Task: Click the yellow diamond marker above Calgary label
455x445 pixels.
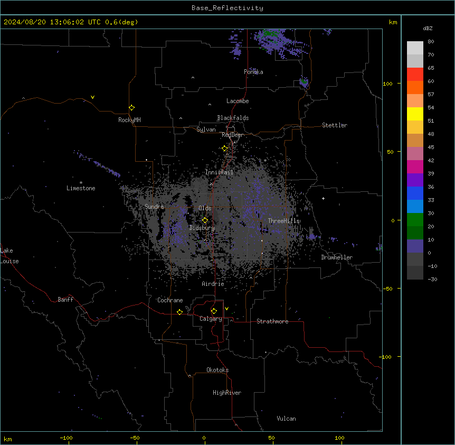Action: coord(214,311)
